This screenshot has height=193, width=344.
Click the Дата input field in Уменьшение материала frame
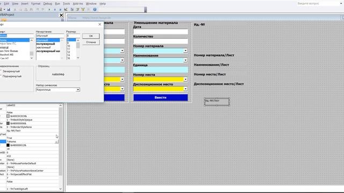click(x=161, y=32)
